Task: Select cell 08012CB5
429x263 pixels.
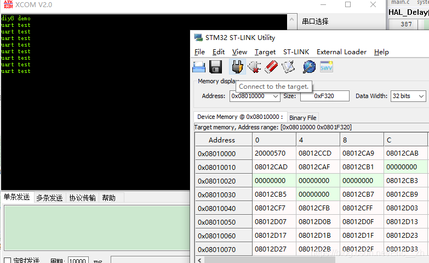Action: point(274,195)
